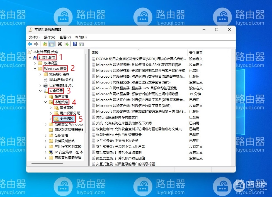Select 恢复控制台: 允许软盘复制 policy row
272x197 pixels.
pos(139,129)
